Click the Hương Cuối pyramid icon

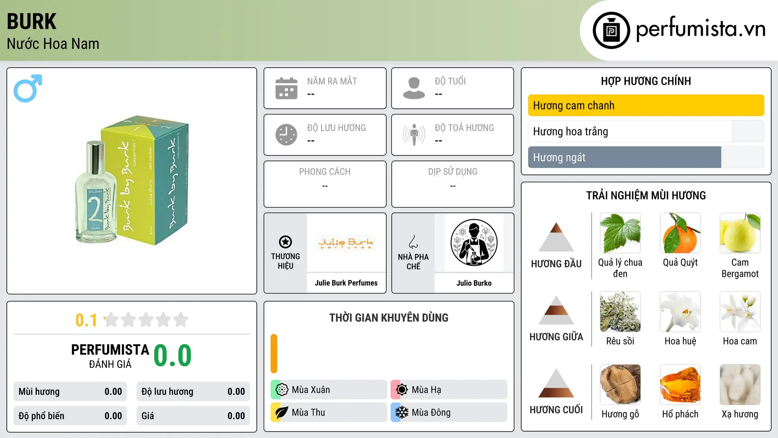pos(556,383)
